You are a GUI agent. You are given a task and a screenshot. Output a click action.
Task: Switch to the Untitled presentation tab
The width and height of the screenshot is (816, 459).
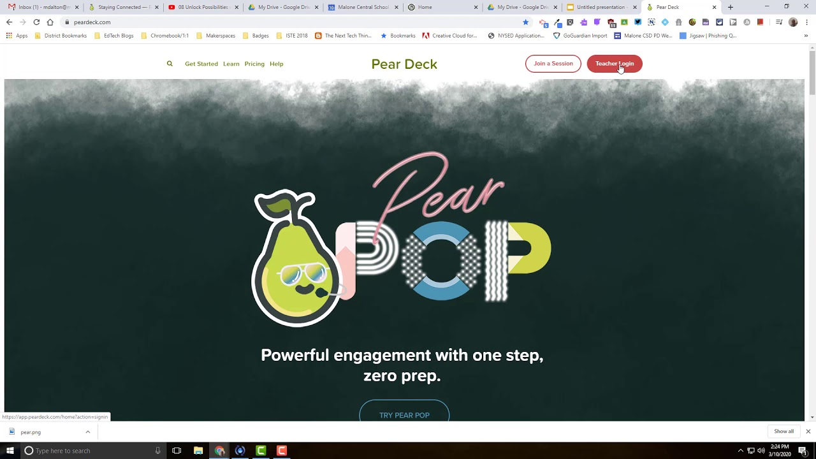click(601, 7)
